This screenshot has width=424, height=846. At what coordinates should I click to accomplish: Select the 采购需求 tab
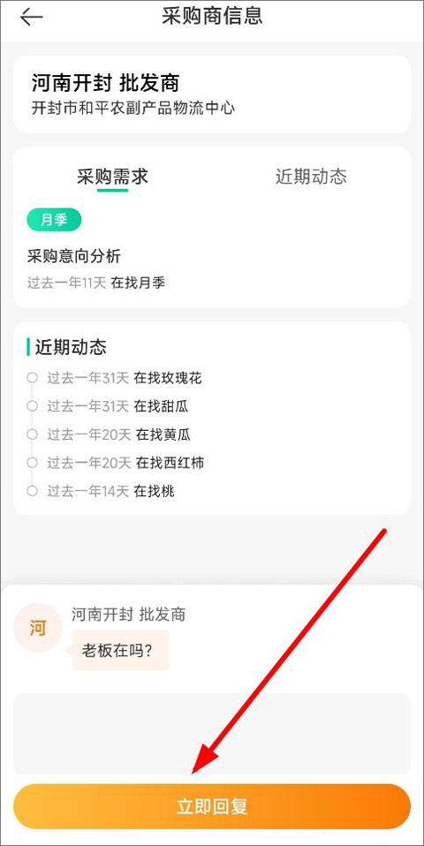112,177
